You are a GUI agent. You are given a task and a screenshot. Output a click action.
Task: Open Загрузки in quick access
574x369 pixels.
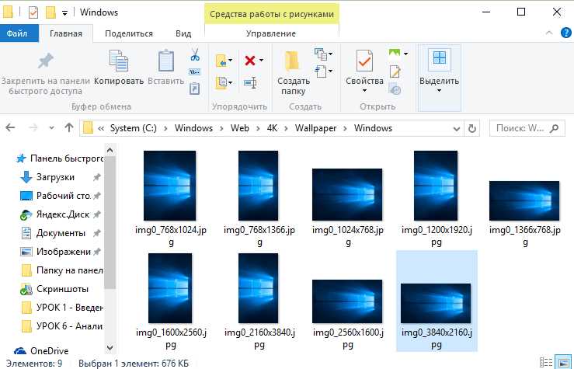pos(55,177)
